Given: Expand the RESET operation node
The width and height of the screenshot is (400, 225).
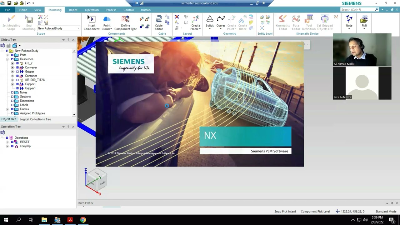Looking at the screenshot, I should (7, 142).
